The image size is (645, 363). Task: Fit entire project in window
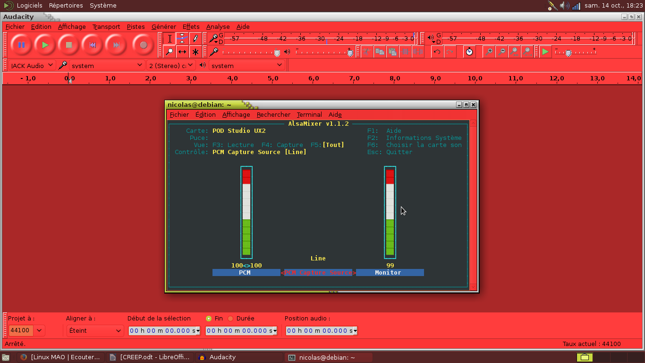[527, 52]
